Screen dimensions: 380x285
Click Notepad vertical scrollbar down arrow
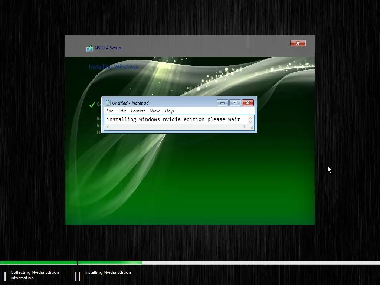tap(250, 122)
